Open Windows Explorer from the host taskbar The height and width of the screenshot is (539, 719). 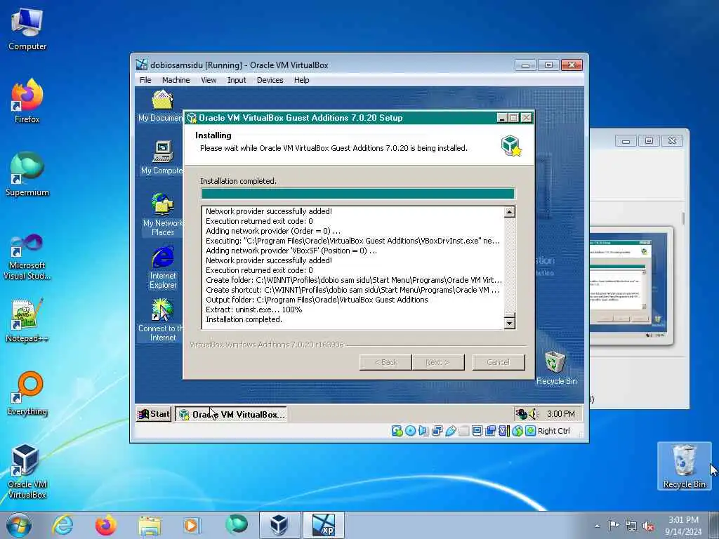[x=150, y=525]
